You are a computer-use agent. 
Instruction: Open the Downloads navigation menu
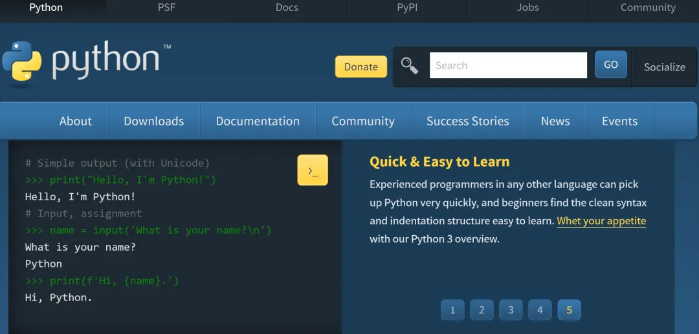[153, 121]
